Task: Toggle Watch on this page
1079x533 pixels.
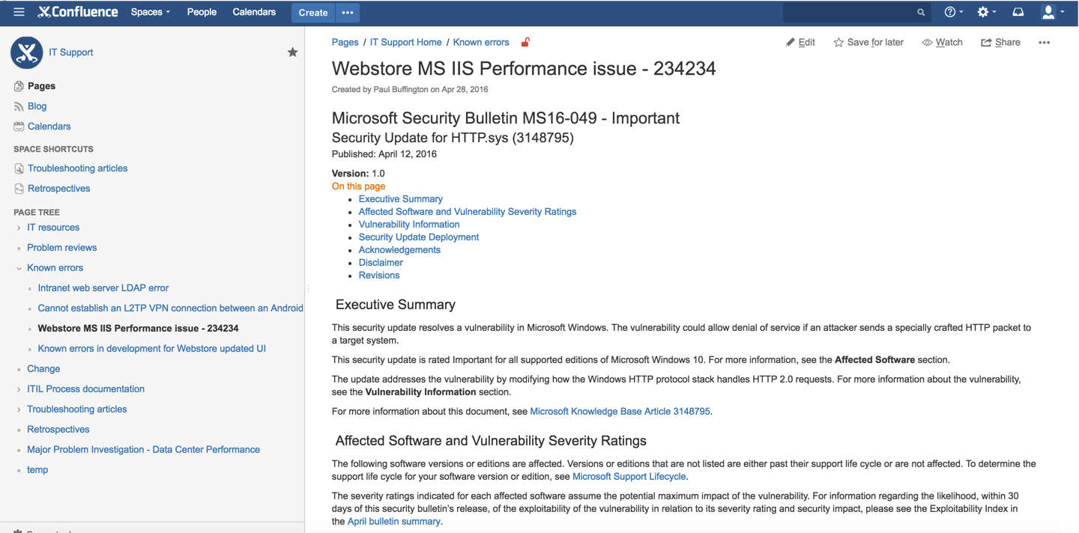Action: pos(942,43)
